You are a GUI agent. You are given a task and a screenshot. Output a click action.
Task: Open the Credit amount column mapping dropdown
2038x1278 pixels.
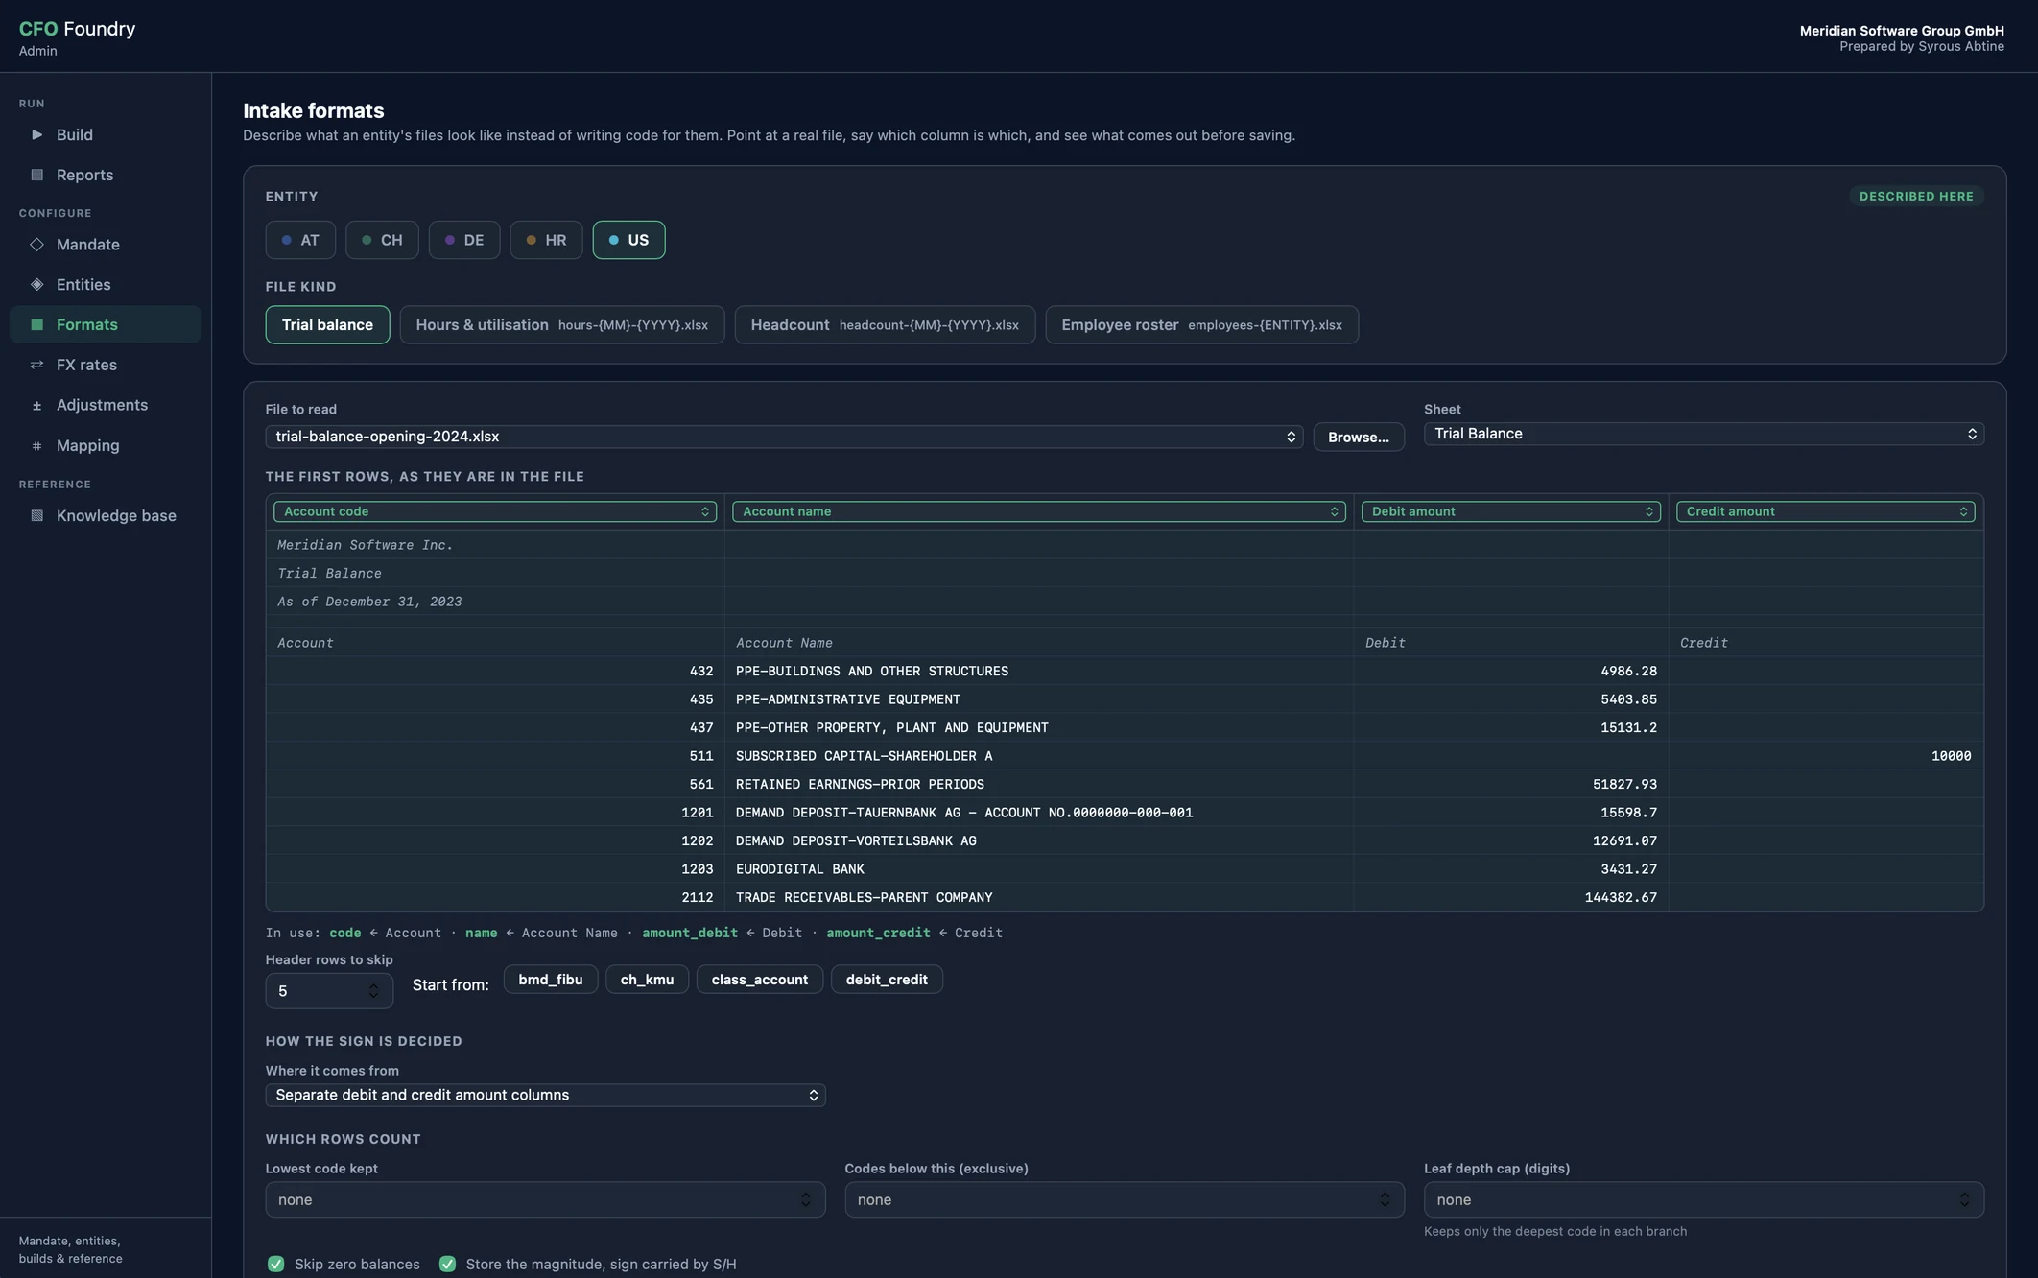coord(1825,511)
